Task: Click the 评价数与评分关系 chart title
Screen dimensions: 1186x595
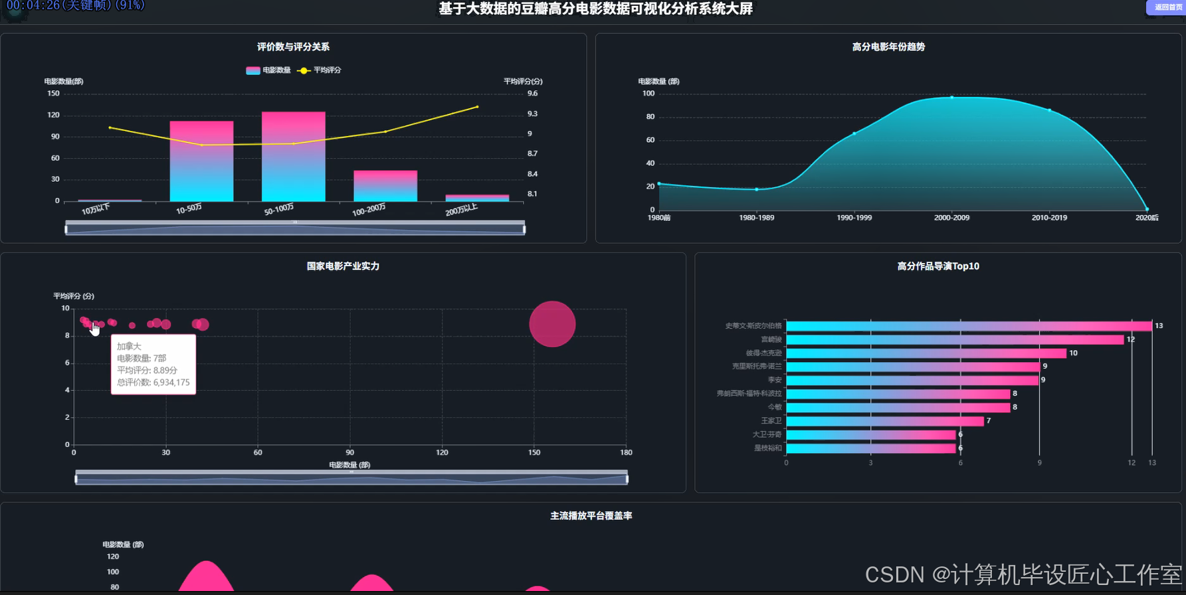Action: (x=293, y=46)
